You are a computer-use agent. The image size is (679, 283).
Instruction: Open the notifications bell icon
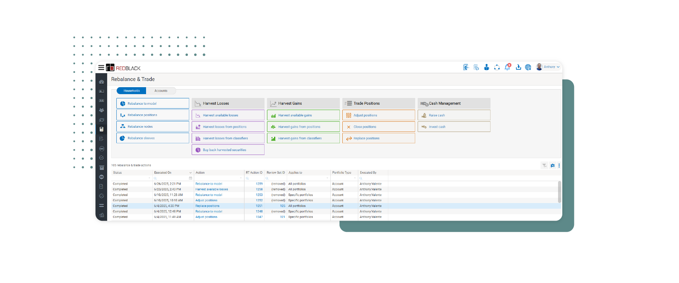(507, 67)
